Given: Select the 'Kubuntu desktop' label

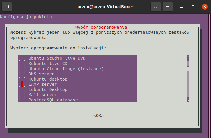Looking at the screenshot, I should [x=48, y=79].
